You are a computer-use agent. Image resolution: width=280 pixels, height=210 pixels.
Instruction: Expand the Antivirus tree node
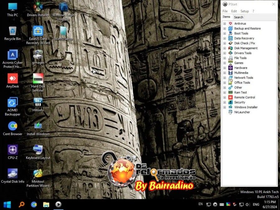(x=225, y=24)
